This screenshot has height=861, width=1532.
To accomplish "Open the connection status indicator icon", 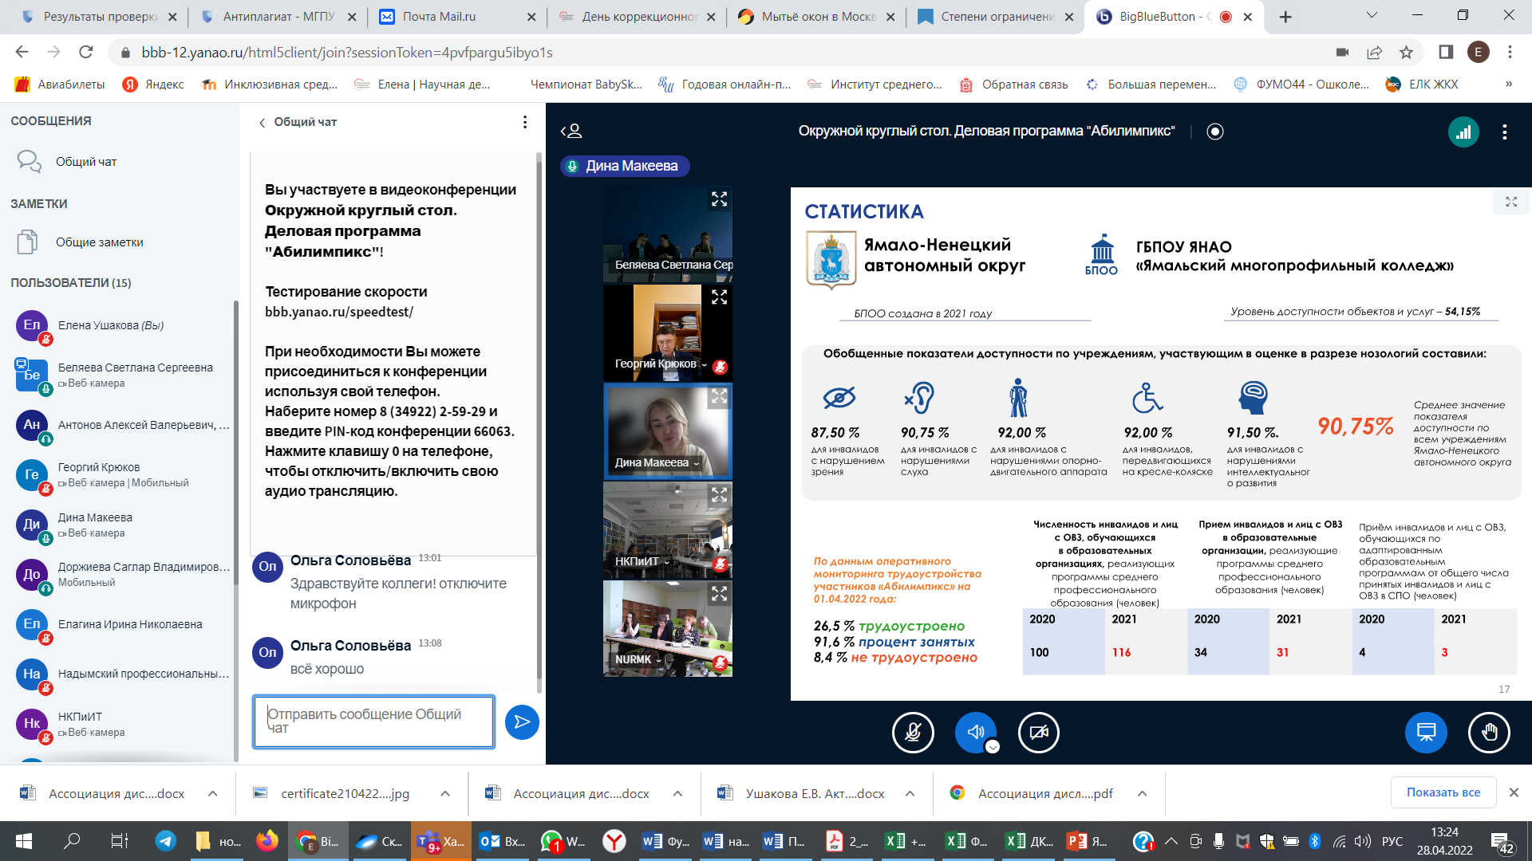I will (1463, 132).
